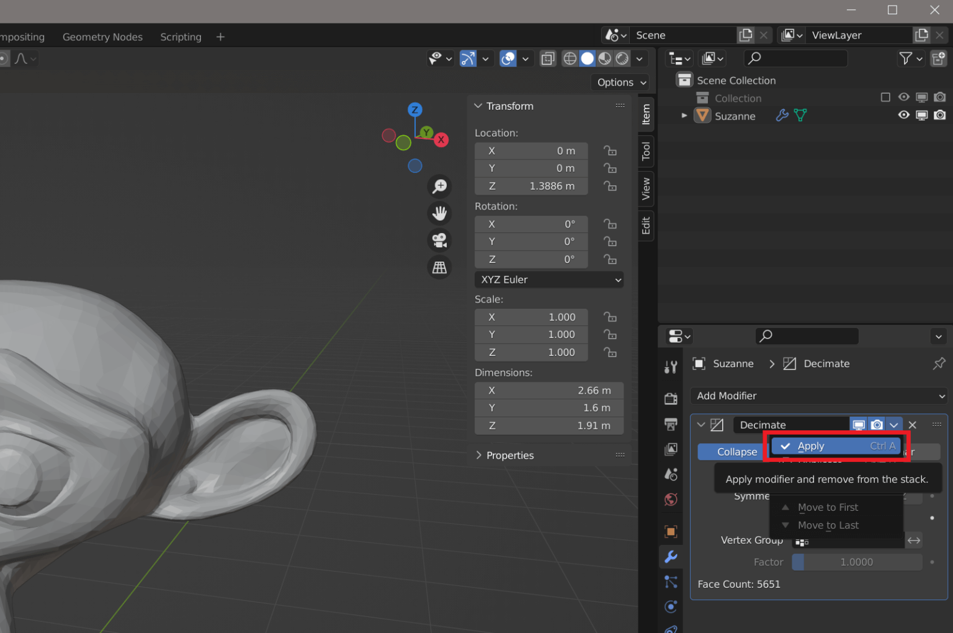
Task: Open Output properties printer icon
Action: (671, 424)
